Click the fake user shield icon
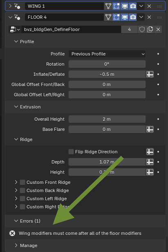The width and height of the screenshot is (168, 252). click(142, 29)
